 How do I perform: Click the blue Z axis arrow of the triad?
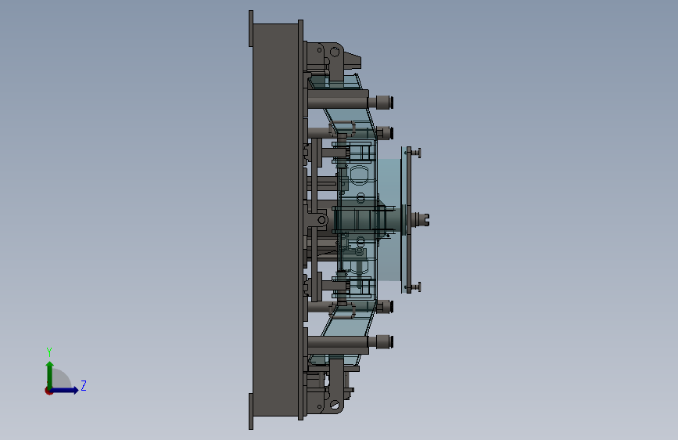coord(64,390)
